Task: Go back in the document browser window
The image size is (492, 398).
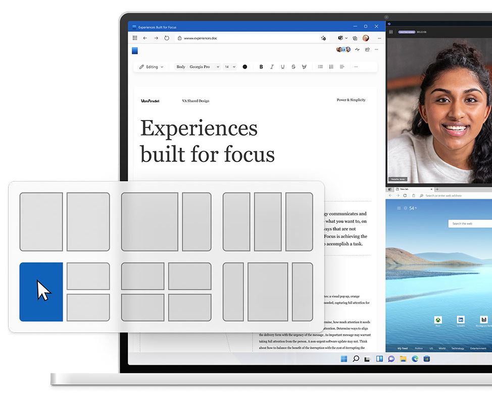Action: coord(145,38)
